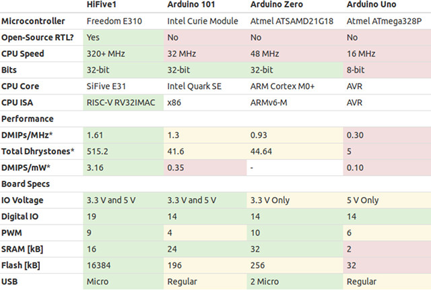This screenshot has width=431, height=290.
Task: Click the Performance section heading
Action: 28,119
